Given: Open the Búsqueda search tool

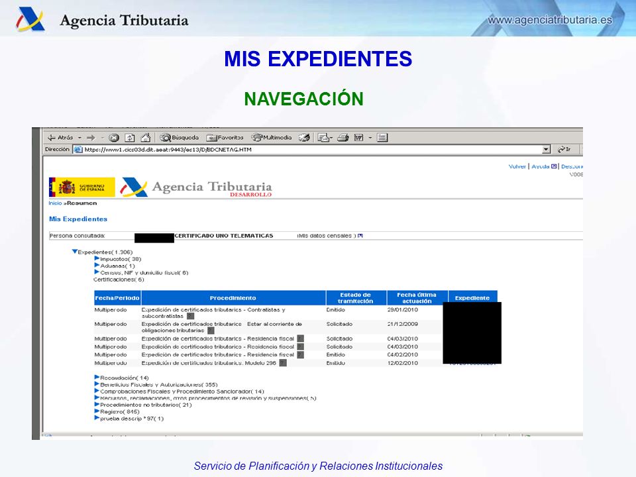Looking at the screenshot, I should (x=179, y=138).
